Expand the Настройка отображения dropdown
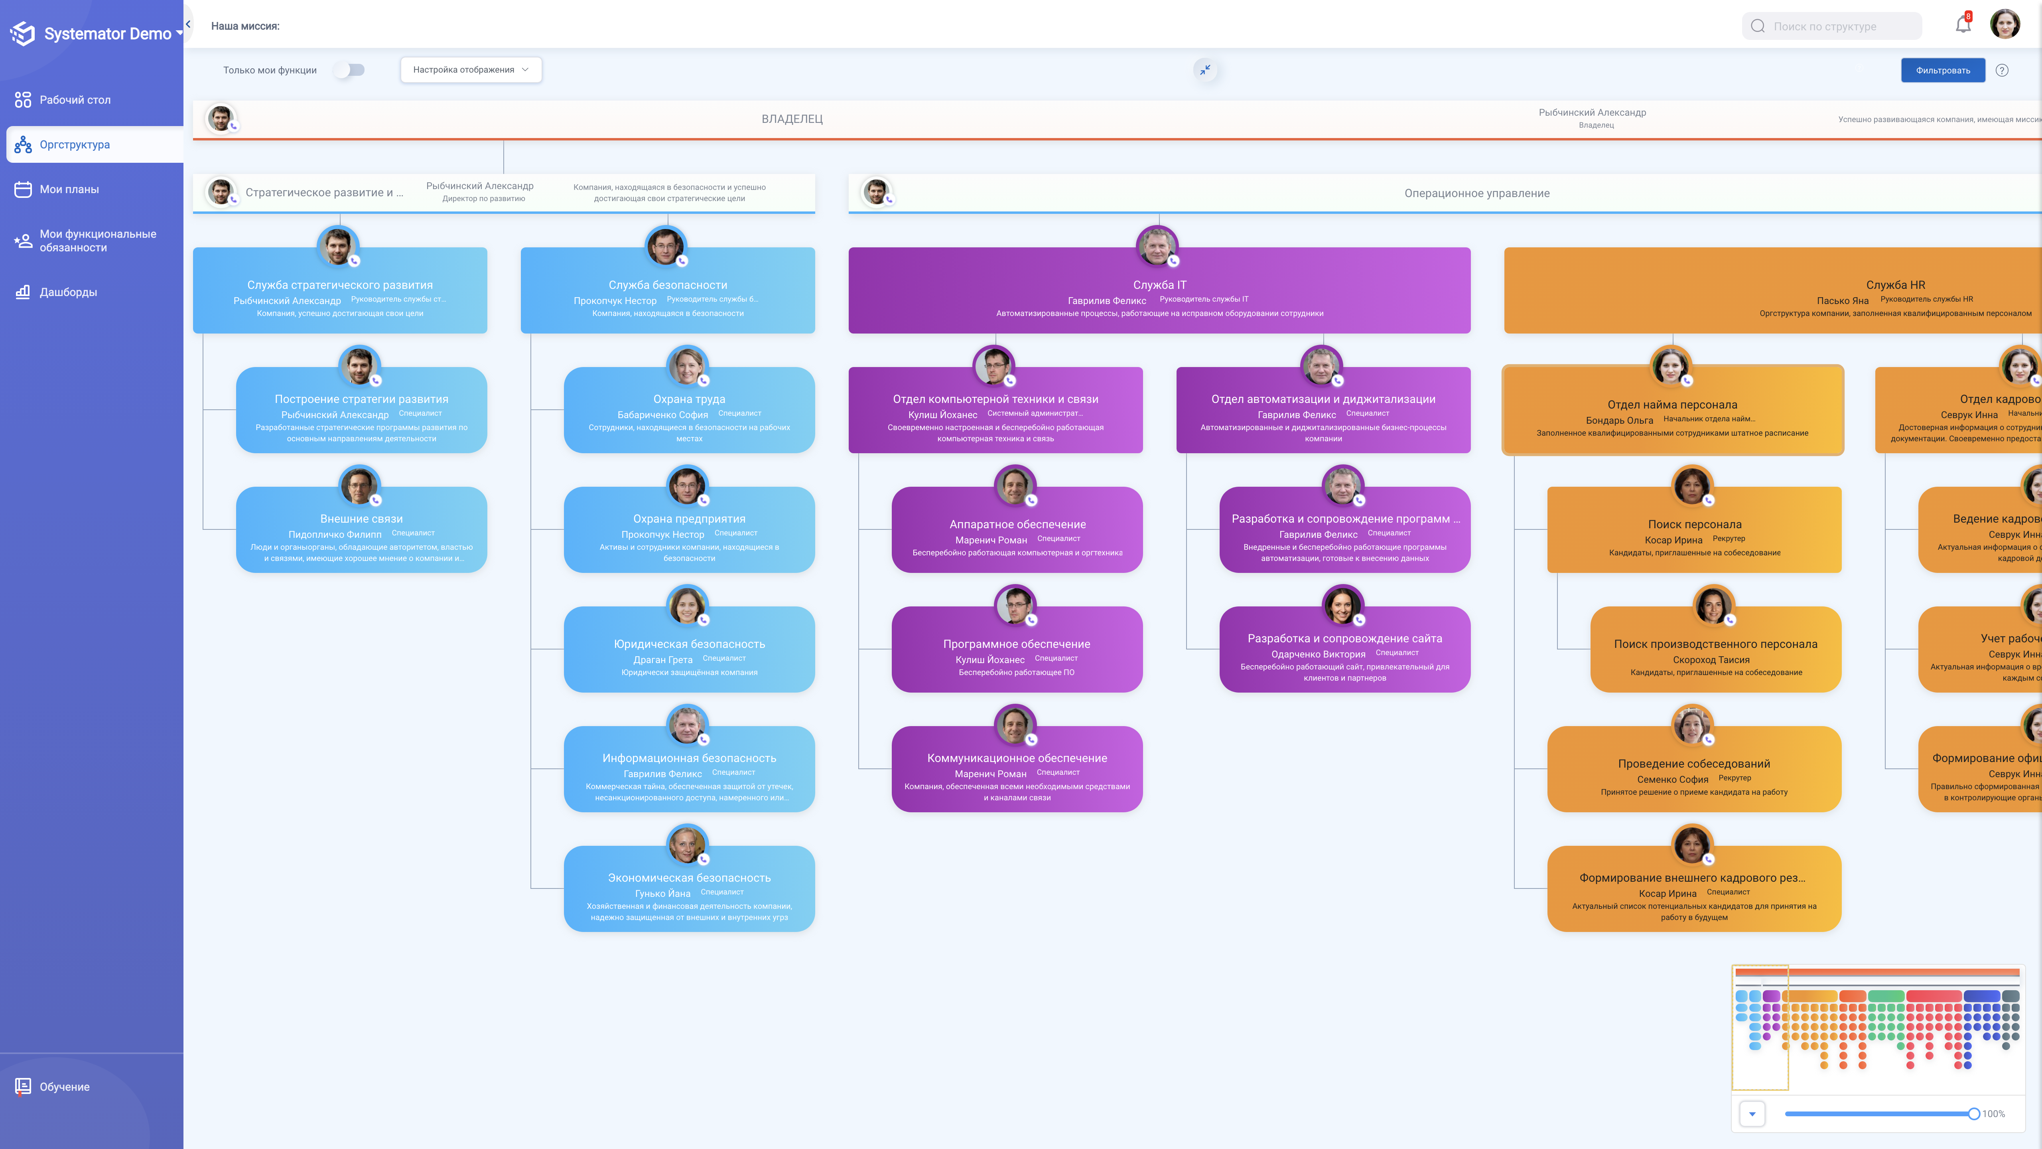This screenshot has width=2042, height=1149. [471, 70]
